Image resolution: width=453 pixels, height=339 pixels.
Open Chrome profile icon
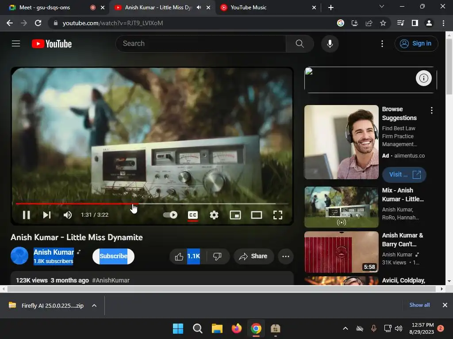point(429,23)
